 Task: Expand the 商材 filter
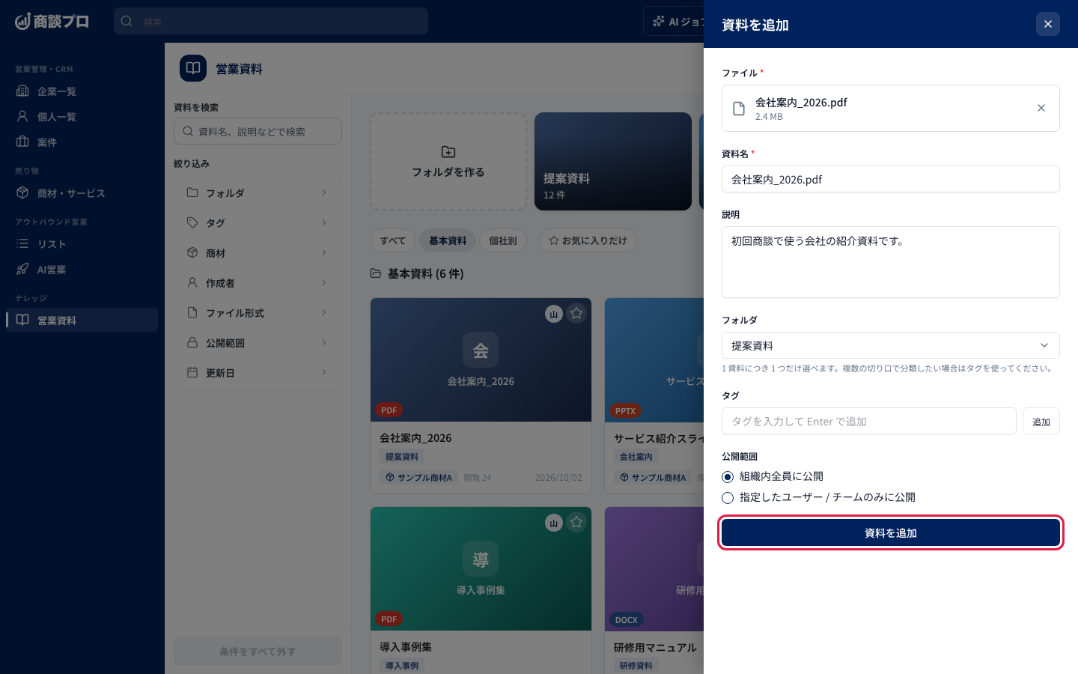coord(258,252)
